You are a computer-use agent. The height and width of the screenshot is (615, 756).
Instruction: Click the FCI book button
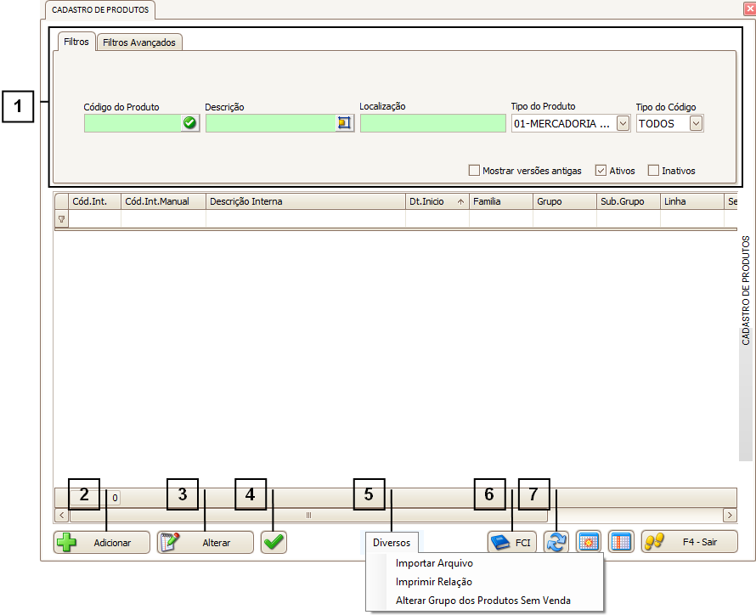click(512, 542)
